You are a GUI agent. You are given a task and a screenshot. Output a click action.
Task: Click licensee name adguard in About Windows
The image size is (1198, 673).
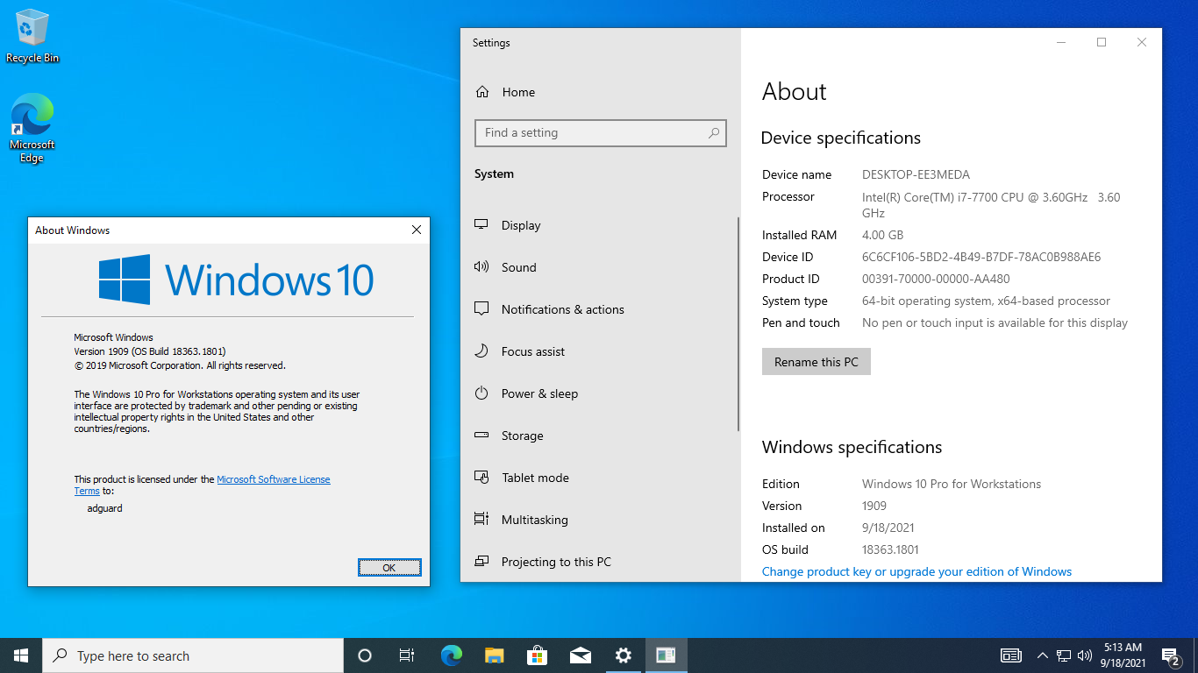[x=105, y=508]
